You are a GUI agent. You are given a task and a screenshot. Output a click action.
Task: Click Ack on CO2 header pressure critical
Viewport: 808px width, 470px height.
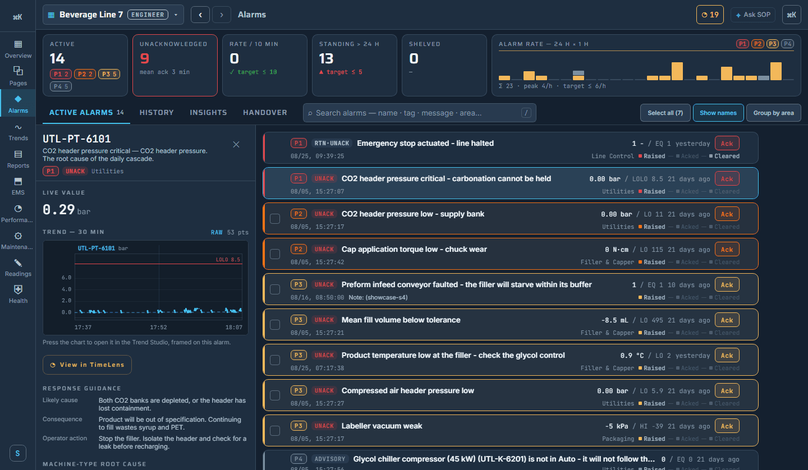click(727, 179)
